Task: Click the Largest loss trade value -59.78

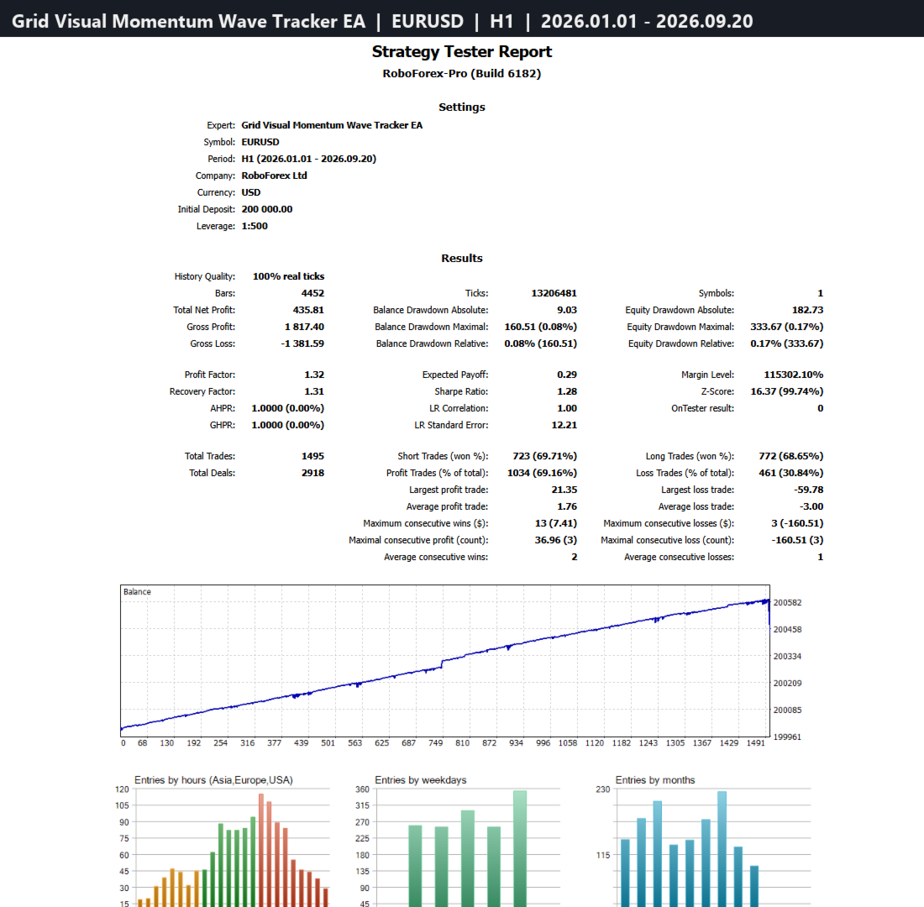Action: point(808,490)
